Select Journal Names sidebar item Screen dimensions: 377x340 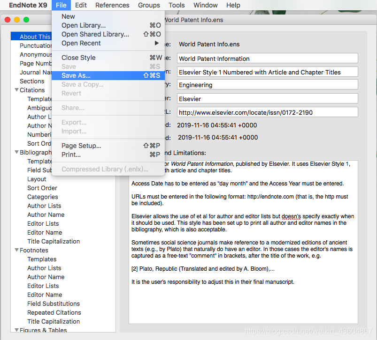[36, 72]
